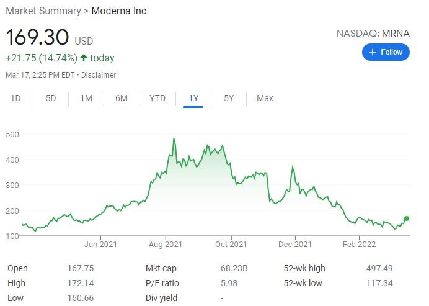Switch to the 1M range tab

[86, 98]
